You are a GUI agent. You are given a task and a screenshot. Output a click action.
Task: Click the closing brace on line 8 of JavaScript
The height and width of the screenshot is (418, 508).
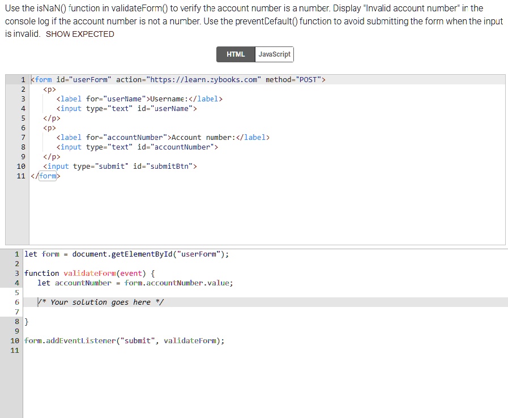[26, 321]
